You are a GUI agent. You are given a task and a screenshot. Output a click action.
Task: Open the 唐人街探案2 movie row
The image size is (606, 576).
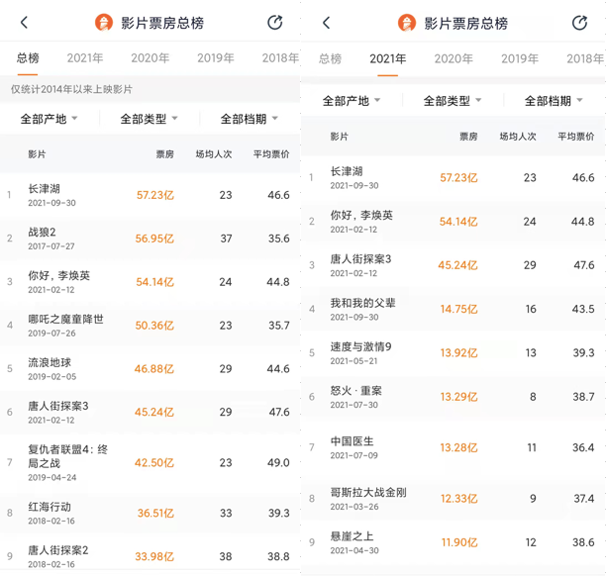150,556
